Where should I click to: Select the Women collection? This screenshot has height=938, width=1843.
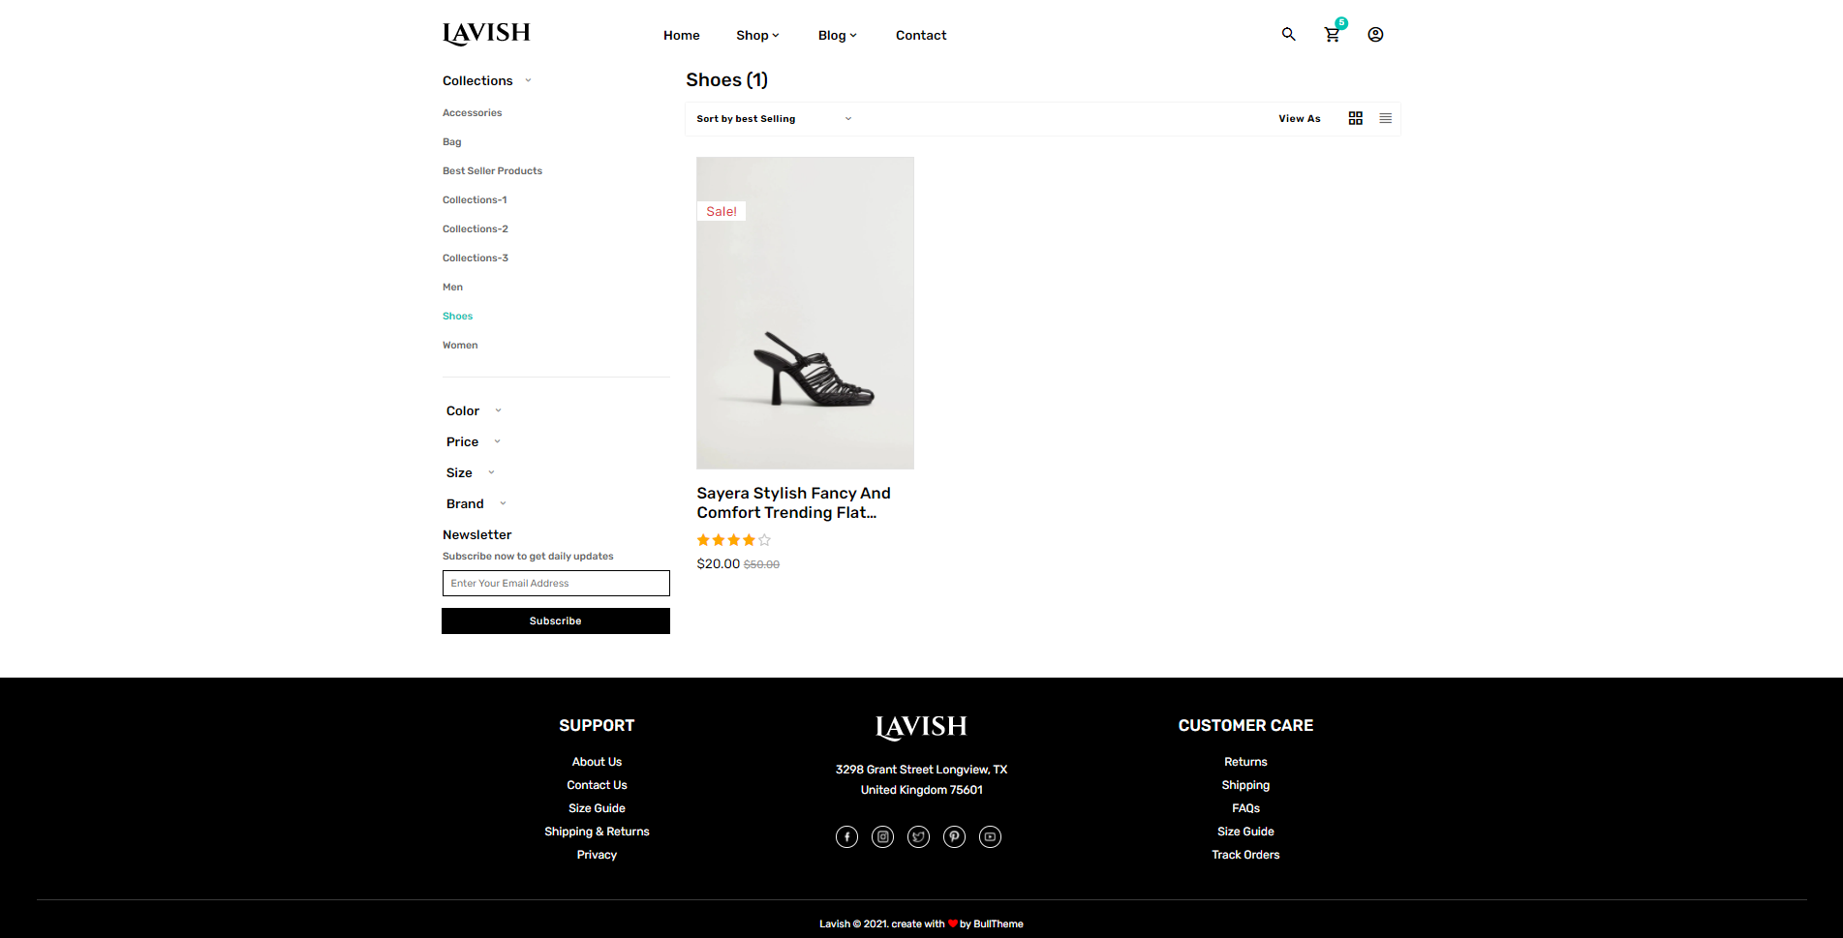click(x=460, y=346)
